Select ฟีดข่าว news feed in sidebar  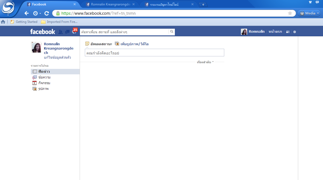[x=55, y=72]
